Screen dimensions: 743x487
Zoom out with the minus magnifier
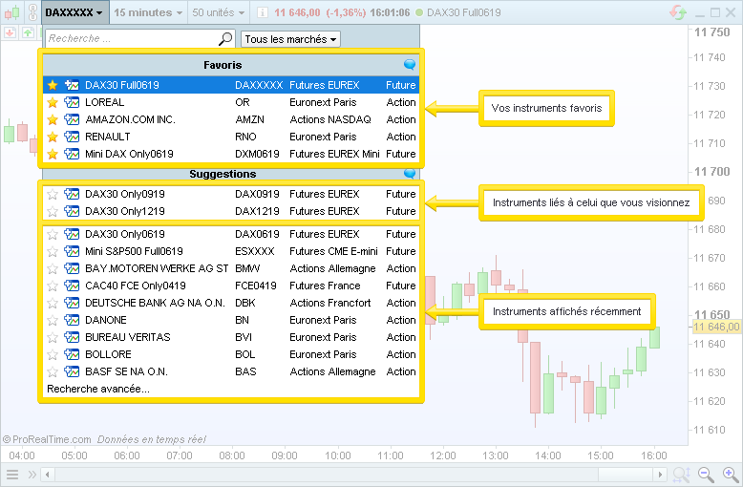[x=706, y=475]
